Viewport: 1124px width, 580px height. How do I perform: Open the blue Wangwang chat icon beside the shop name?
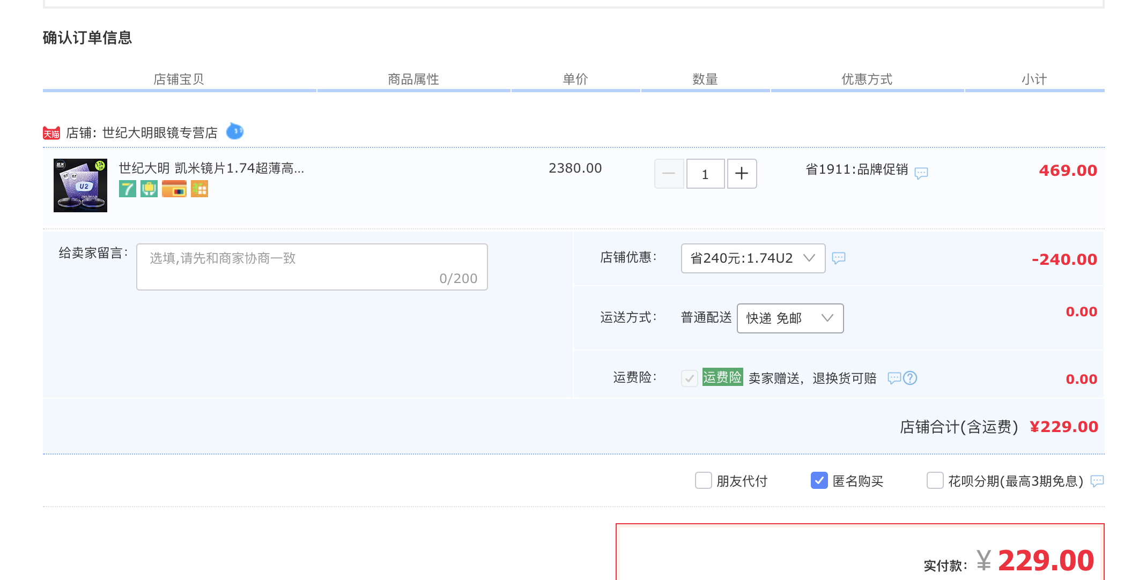[x=235, y=131]
